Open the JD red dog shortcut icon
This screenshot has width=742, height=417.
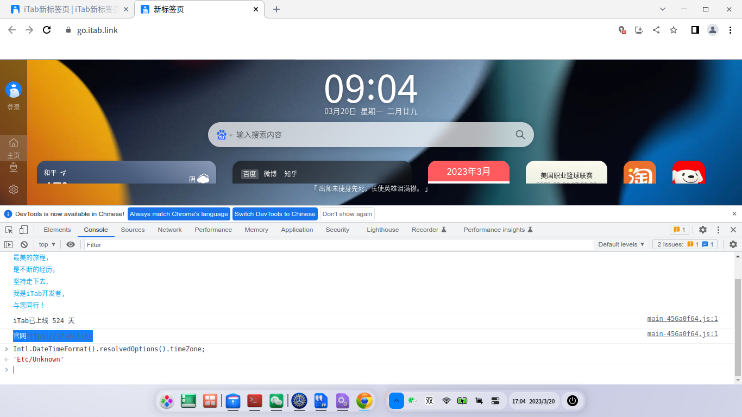click(x=689, y=172)
